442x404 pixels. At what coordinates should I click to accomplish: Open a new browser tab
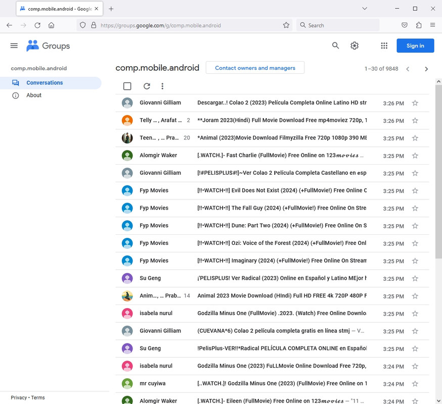pyautogui.click(x=111, y=9)
